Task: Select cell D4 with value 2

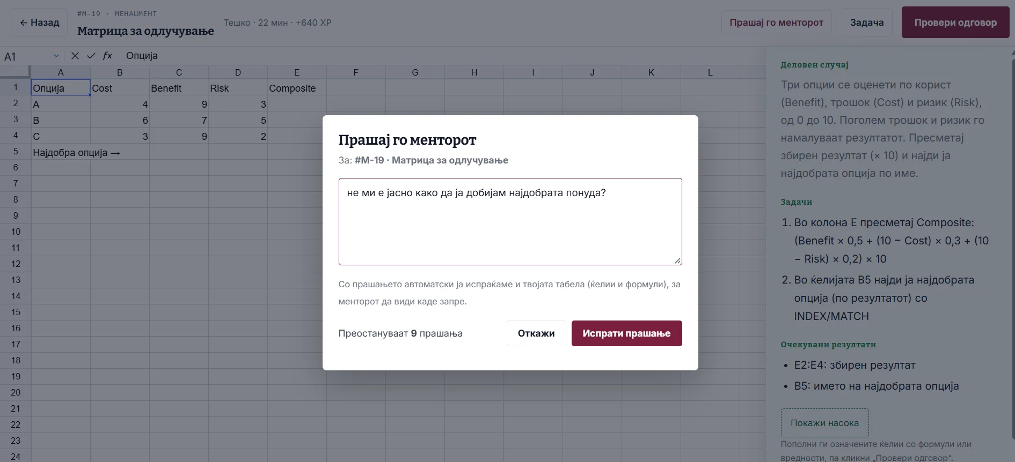Action: click(x=238, y=136)
